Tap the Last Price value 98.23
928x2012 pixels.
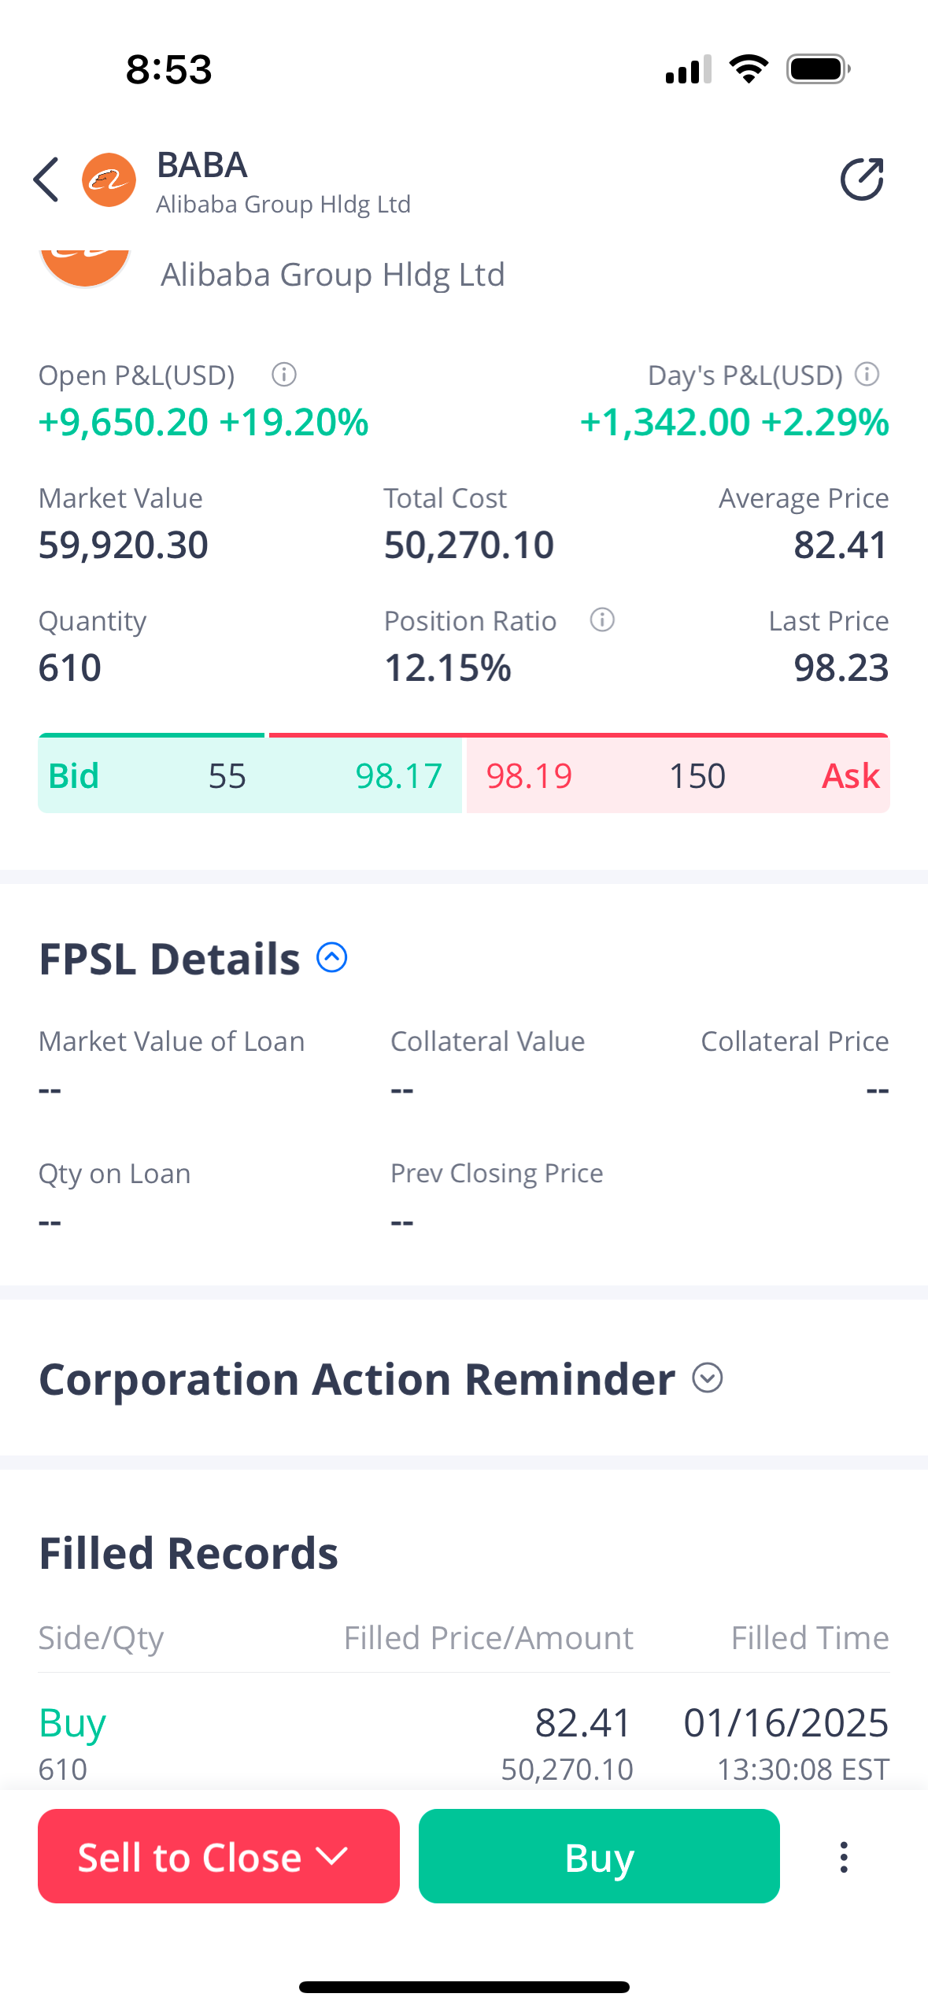point(841,668)
